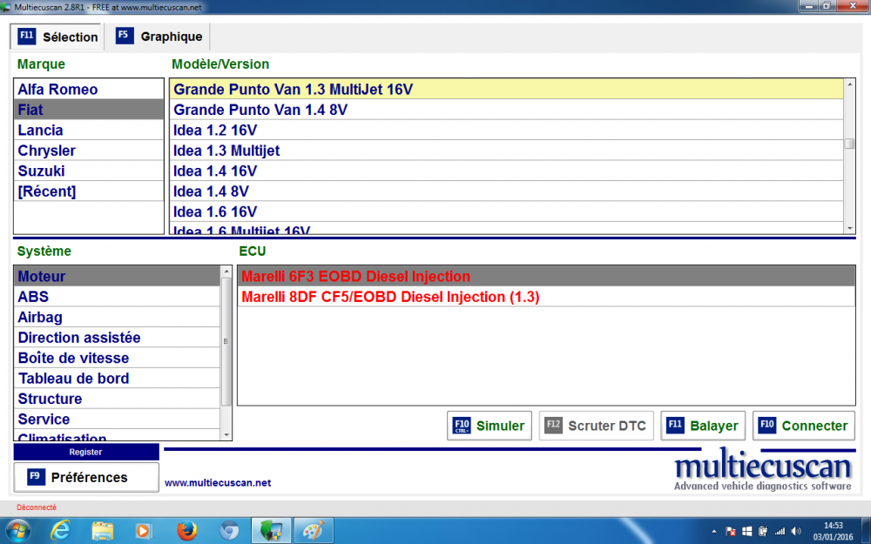Viewport: 871px width, 544px height.
Task: Click the Action Center flag tray icon
Action: click(731, 531)
